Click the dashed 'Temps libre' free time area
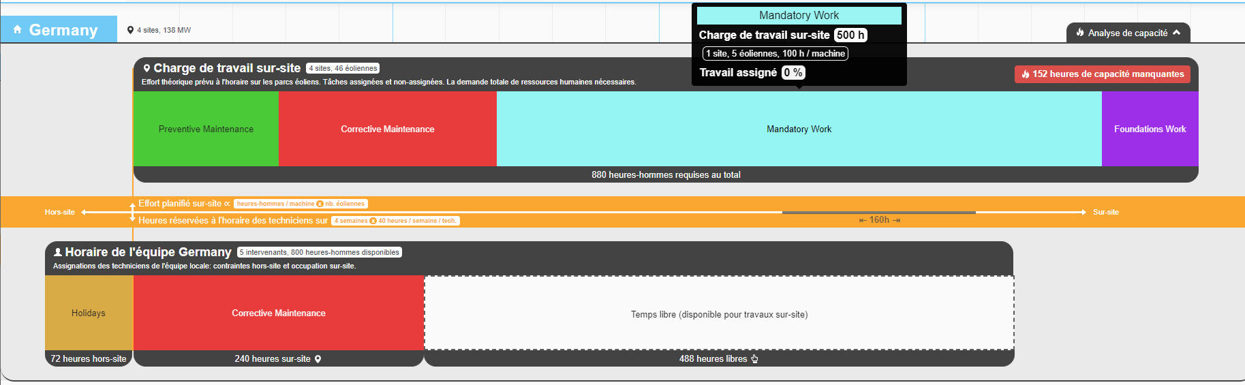 point(719,313)
